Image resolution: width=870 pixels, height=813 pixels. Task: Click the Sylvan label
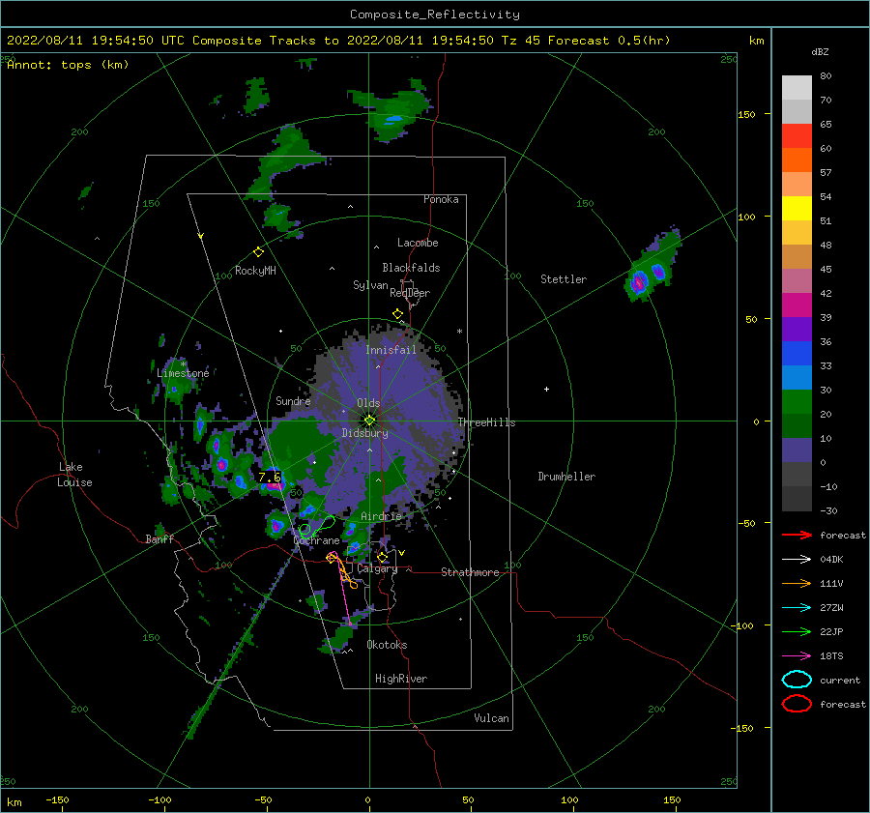pos(370,285)
